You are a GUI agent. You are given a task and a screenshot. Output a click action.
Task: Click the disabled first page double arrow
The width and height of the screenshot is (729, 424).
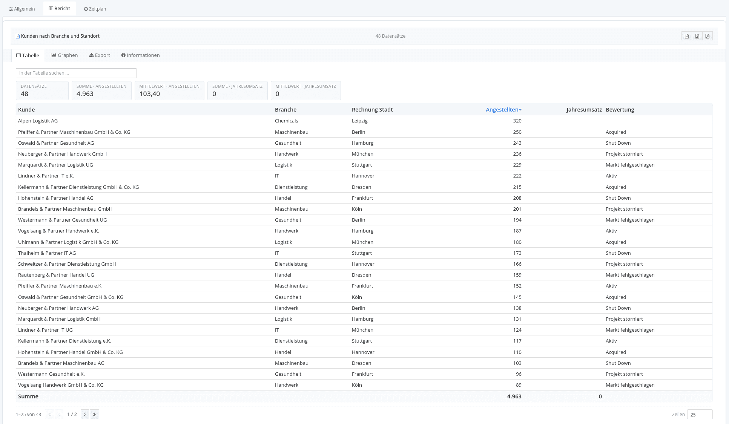(49, 414)
